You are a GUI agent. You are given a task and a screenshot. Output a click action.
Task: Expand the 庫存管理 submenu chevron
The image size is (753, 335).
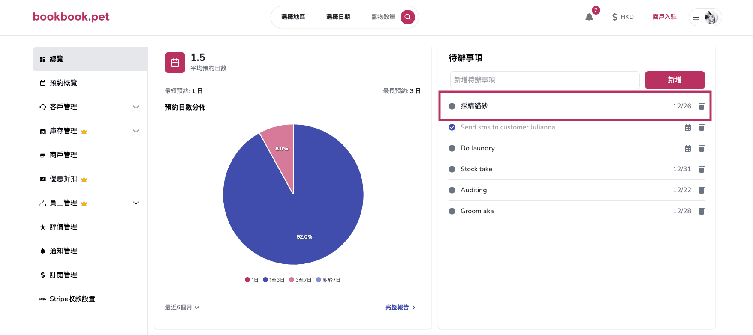(x=136, y=131)
